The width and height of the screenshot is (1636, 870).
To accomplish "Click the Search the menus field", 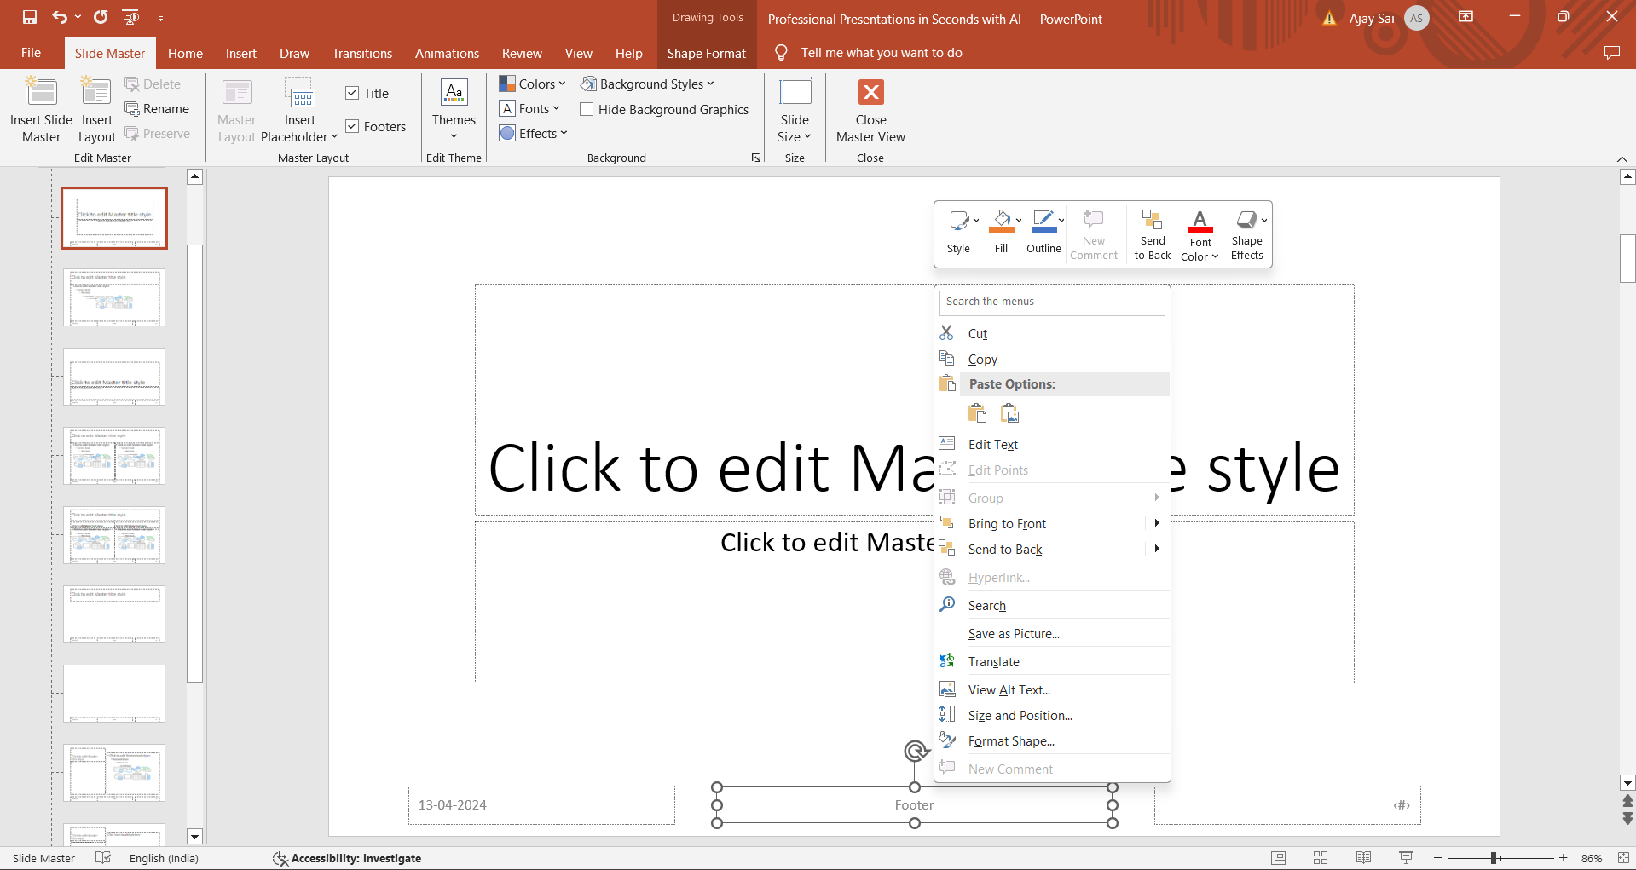I will [1051, 302].
